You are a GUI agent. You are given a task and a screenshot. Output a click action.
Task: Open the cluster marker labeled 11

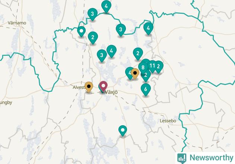pyautogui.click(x=152, y=66)
